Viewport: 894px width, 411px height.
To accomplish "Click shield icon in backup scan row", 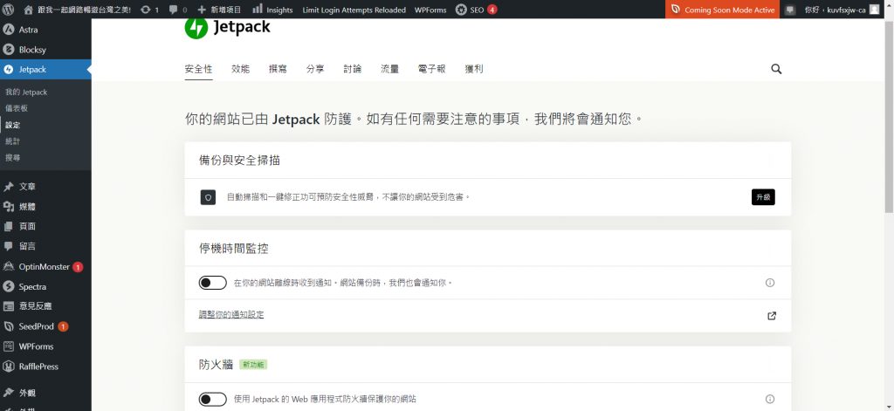I will click(x=208, y=197).
